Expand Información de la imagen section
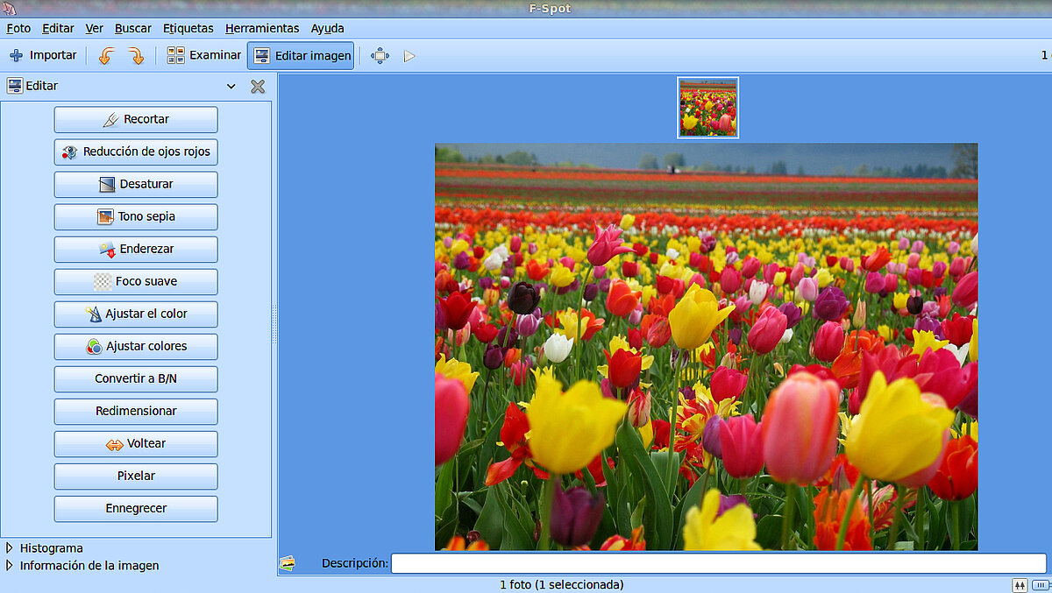Viewport: 1052px width, 593px height. (x=10, y=566)
